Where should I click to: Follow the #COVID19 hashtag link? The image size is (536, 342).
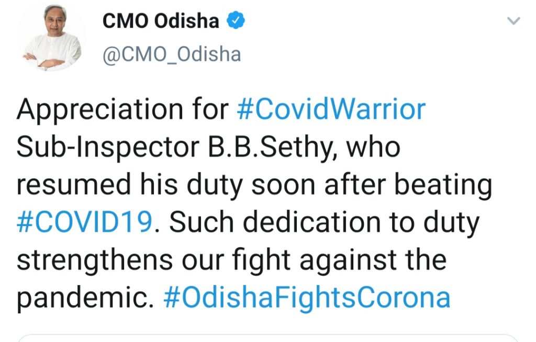[84, 222]
